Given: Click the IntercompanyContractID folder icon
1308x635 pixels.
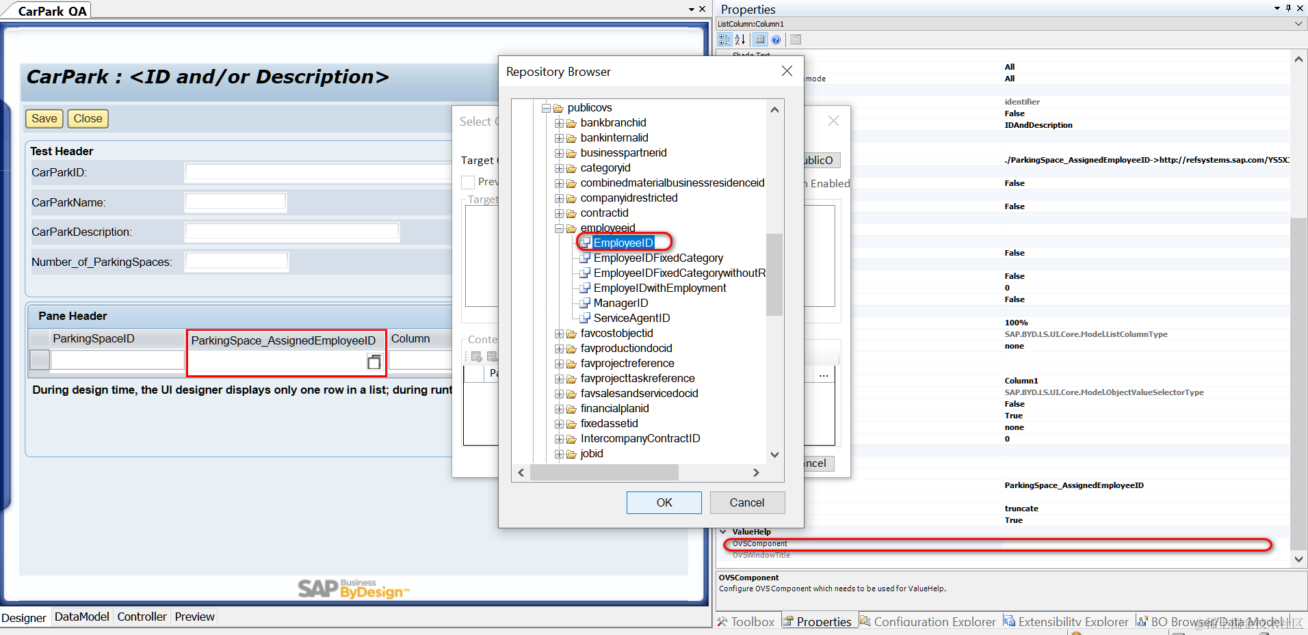Looking at the screenshot, I should [571, 439].
